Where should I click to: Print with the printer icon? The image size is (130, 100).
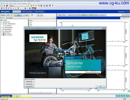(47, 6)
